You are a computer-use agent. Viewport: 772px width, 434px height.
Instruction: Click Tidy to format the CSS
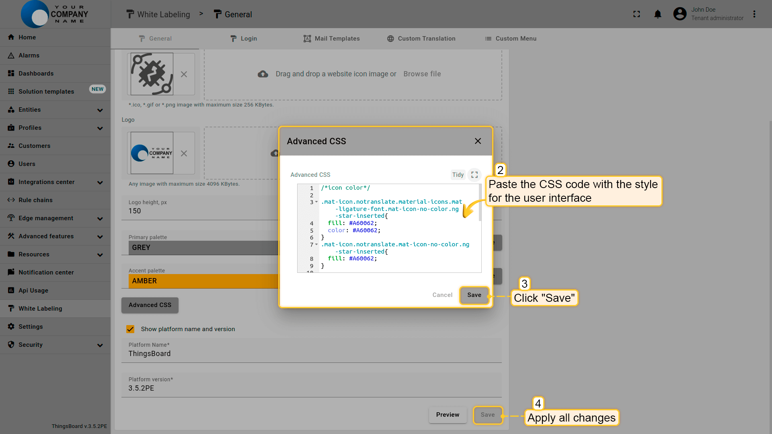click(458, 175)
